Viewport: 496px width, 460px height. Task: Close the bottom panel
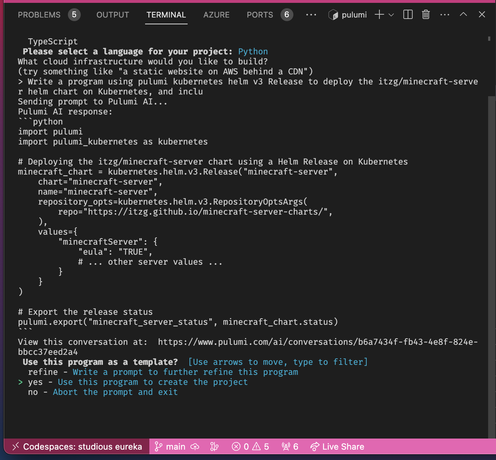click(x=482, y=14)
